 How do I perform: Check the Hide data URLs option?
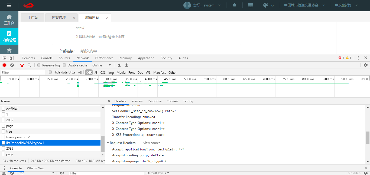50,72
